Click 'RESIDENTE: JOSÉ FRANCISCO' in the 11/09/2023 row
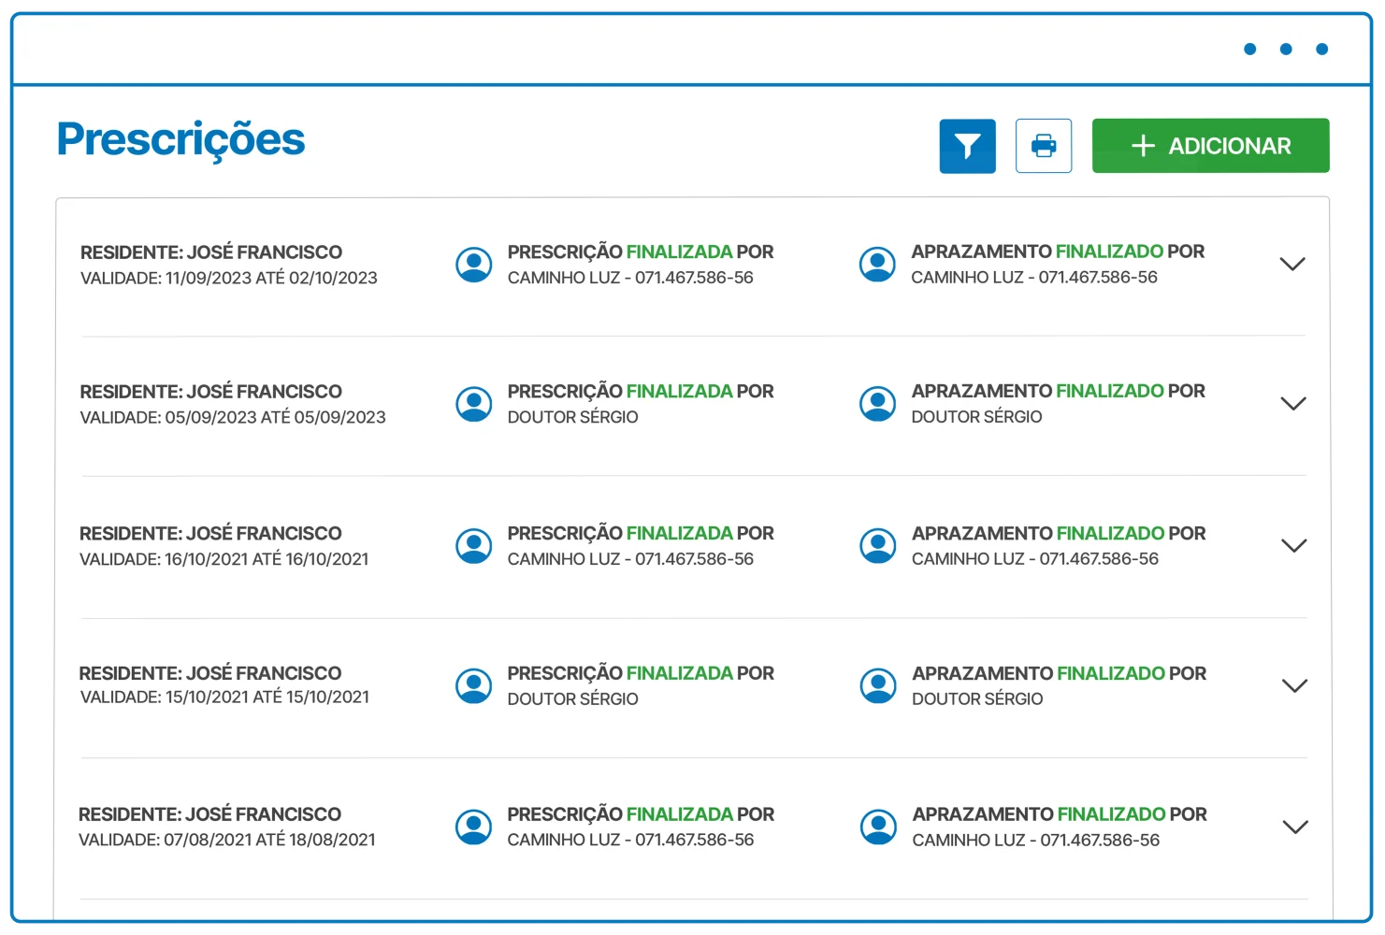 211,252
